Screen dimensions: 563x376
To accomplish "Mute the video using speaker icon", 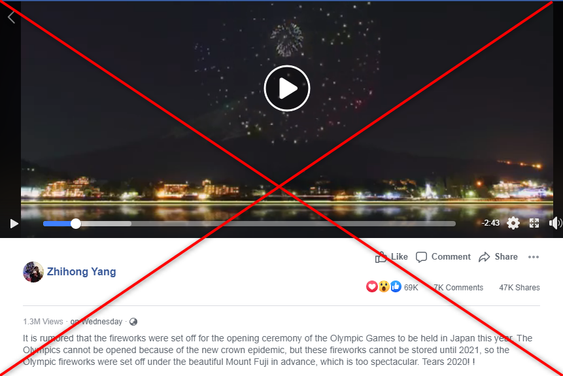I will tap(555, 223).
